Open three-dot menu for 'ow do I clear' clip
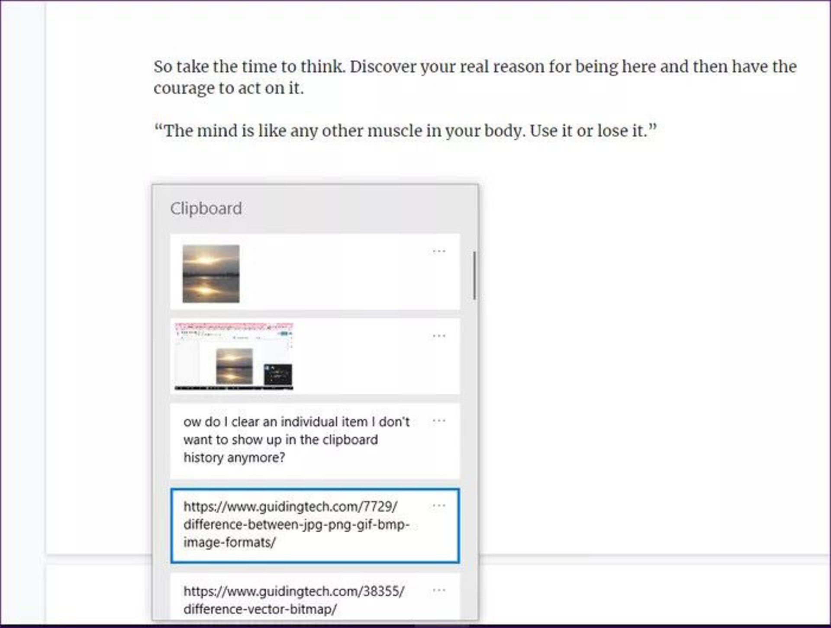 point(438,421)
